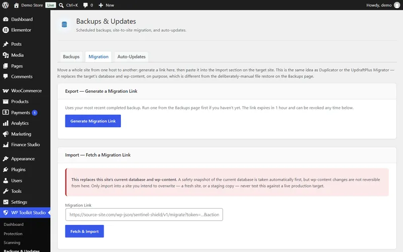Click the Media sidebar icon
The image size is (403, 252).
coord(6,55)
